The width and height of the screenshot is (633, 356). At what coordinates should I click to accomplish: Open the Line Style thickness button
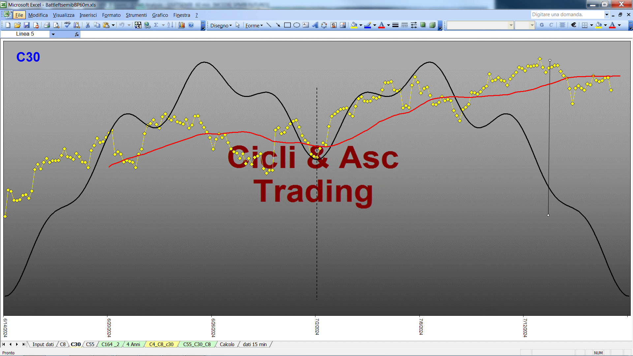click(395, 25)
